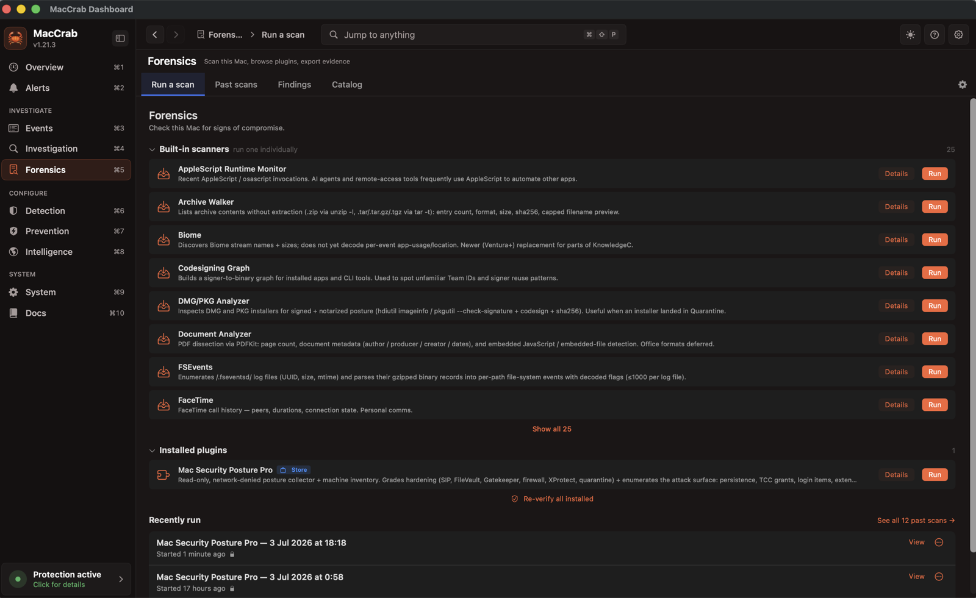The image size is (976, 598).
Task: Click the vertical scrollbar of scan list
Action: [x=972, y=326]
